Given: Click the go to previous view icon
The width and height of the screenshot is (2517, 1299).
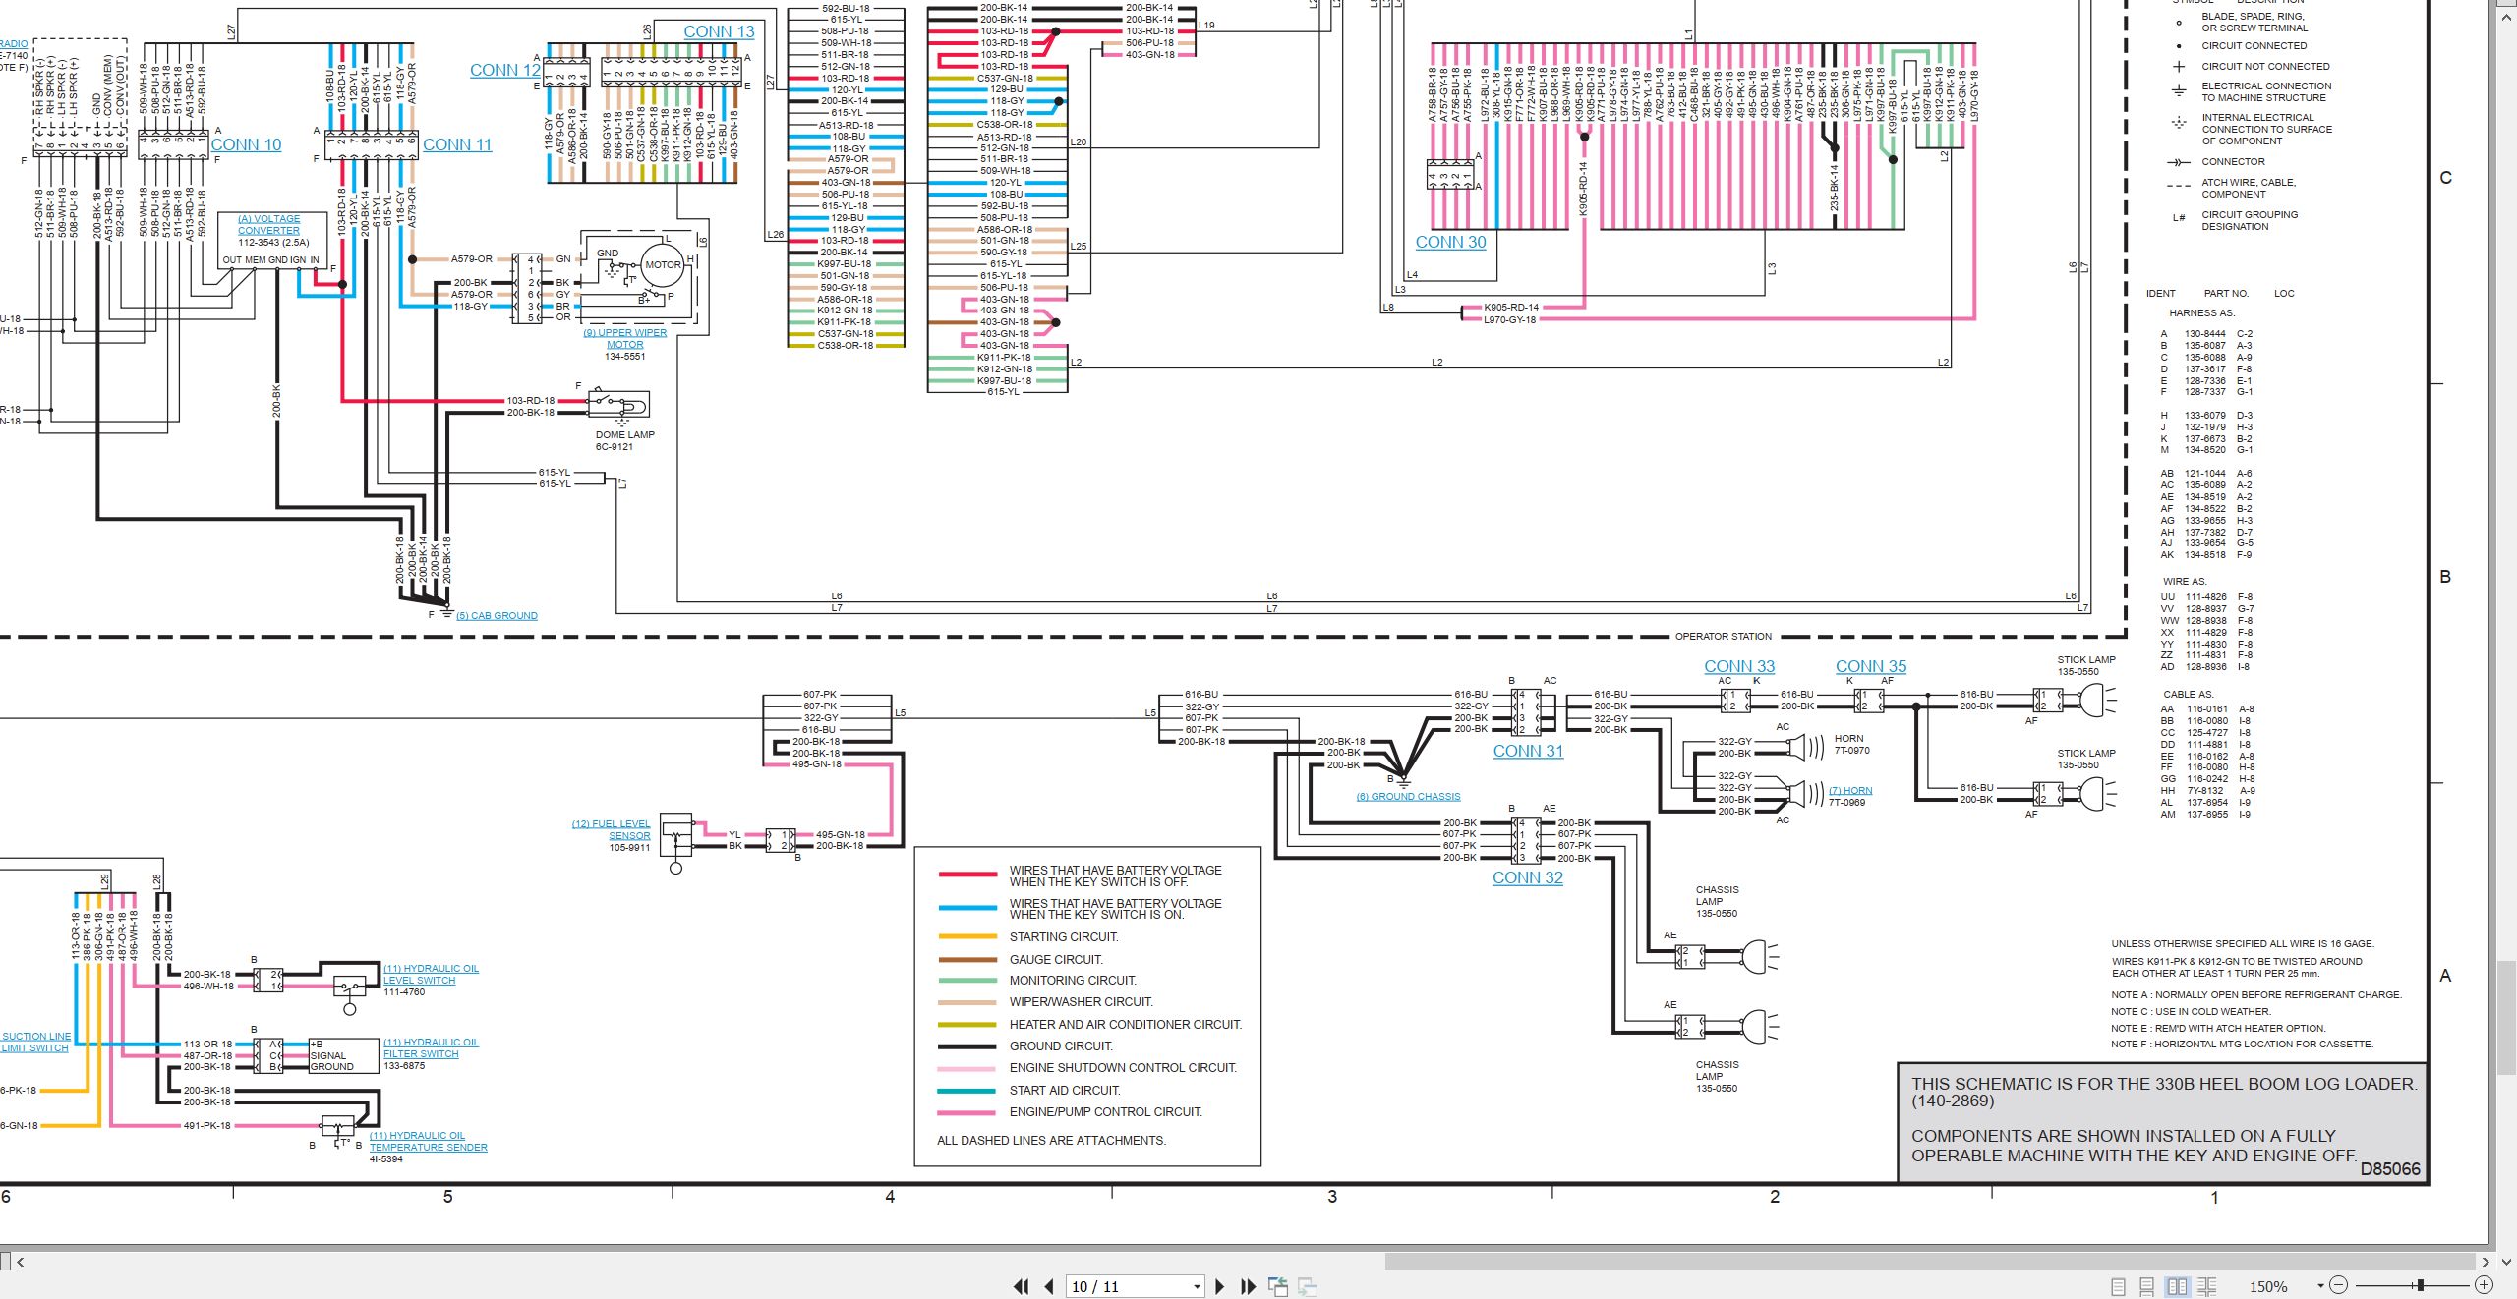Looking at the screenshot, I should [x=1278, y=1286].
